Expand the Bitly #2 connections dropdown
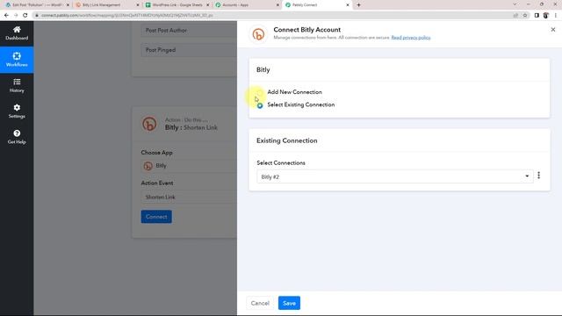The image size is (562, 316). (394, 176)
